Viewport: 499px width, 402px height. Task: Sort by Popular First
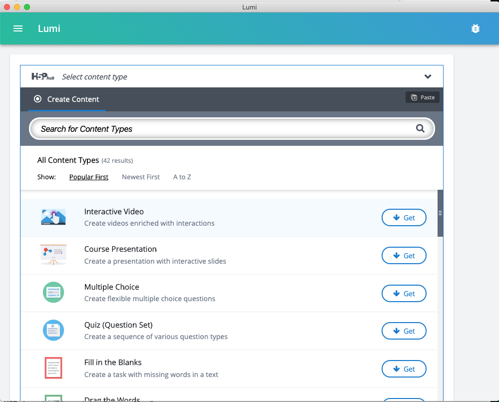coord(89,177)
